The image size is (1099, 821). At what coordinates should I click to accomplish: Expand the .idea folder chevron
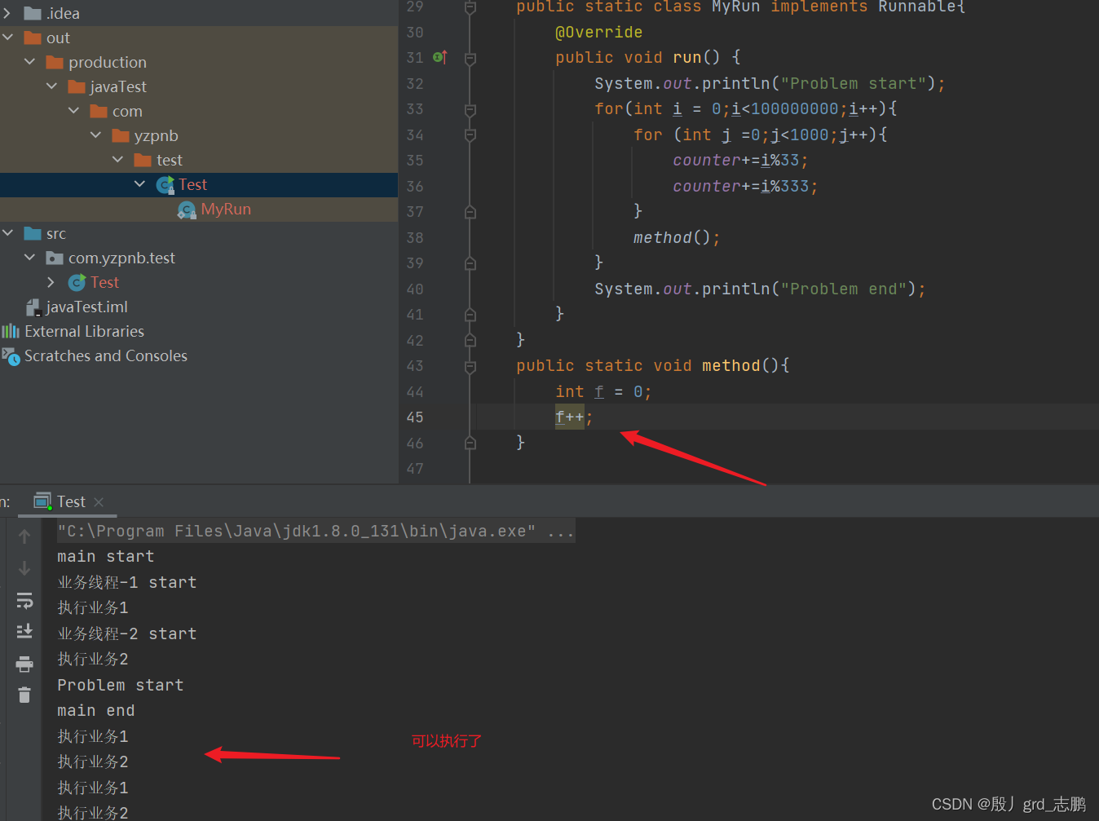pos(8,13)
